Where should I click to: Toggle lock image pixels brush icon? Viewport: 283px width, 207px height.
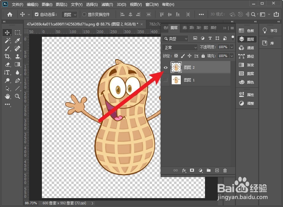(183, 56)
